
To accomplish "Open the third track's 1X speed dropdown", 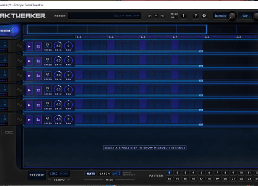I will (47, 74).
